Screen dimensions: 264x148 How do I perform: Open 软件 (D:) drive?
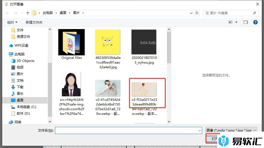click(21, 113)
